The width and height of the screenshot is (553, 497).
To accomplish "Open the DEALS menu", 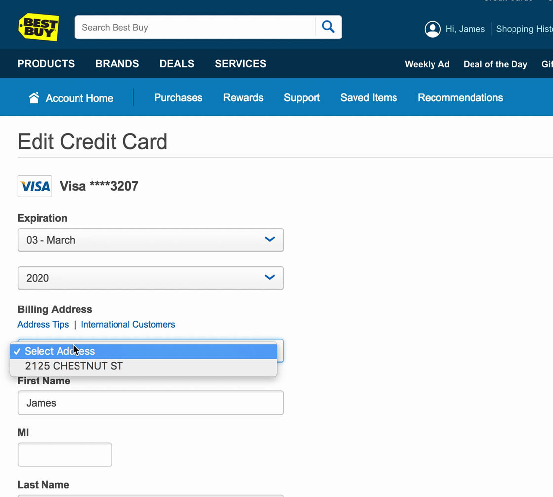I will coord(177,64).
